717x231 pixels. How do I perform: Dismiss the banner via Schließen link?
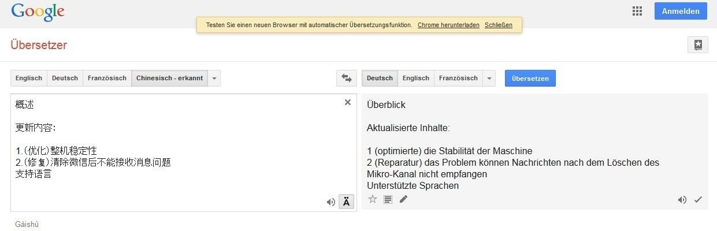499,25
